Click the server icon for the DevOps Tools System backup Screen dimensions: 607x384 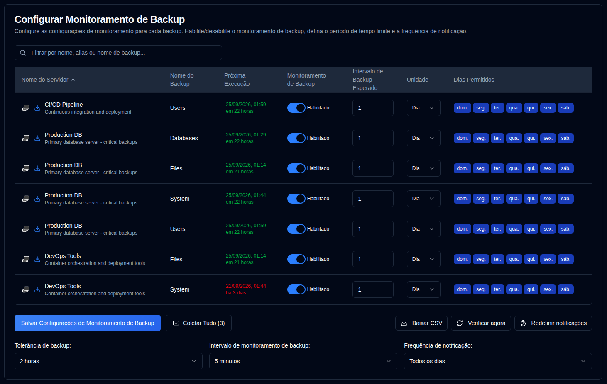coord(26,289)
